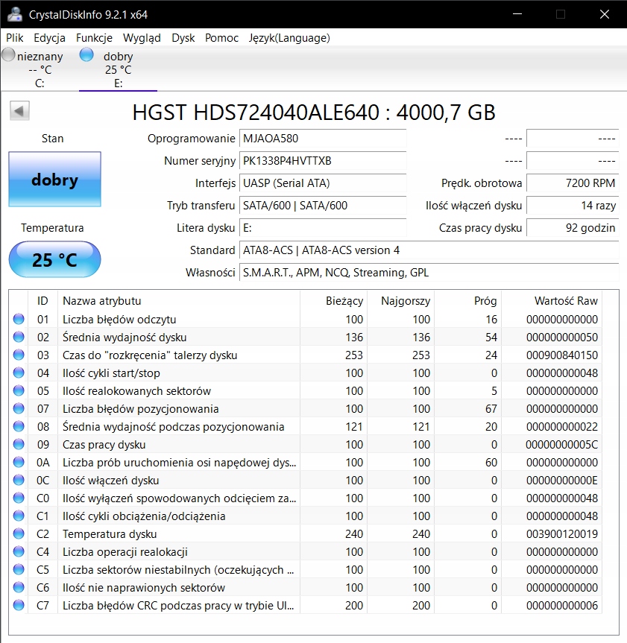Click the blue status dot beside "Liczba błędów odczytu"
The height and width of the screenshot is (643, 627).
(18, 319)
